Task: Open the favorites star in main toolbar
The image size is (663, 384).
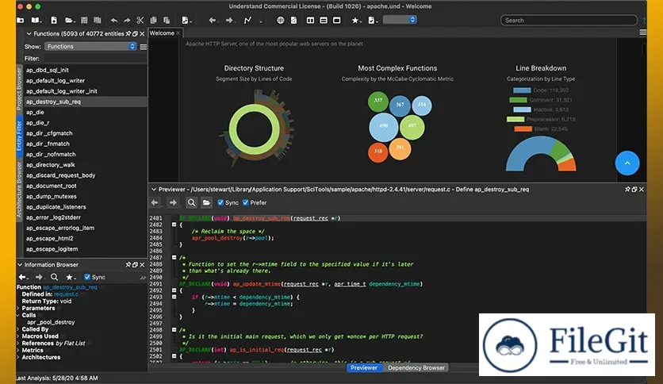Action: [356, 21]
